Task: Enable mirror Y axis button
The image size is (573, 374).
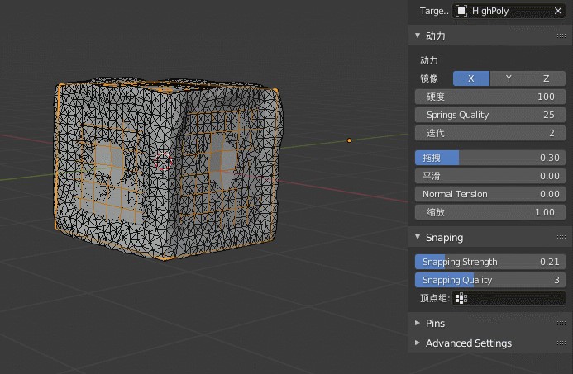Action: 509,78
